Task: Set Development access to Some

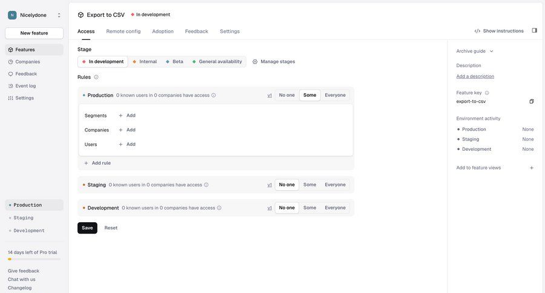Action: (x=309, y=208)
